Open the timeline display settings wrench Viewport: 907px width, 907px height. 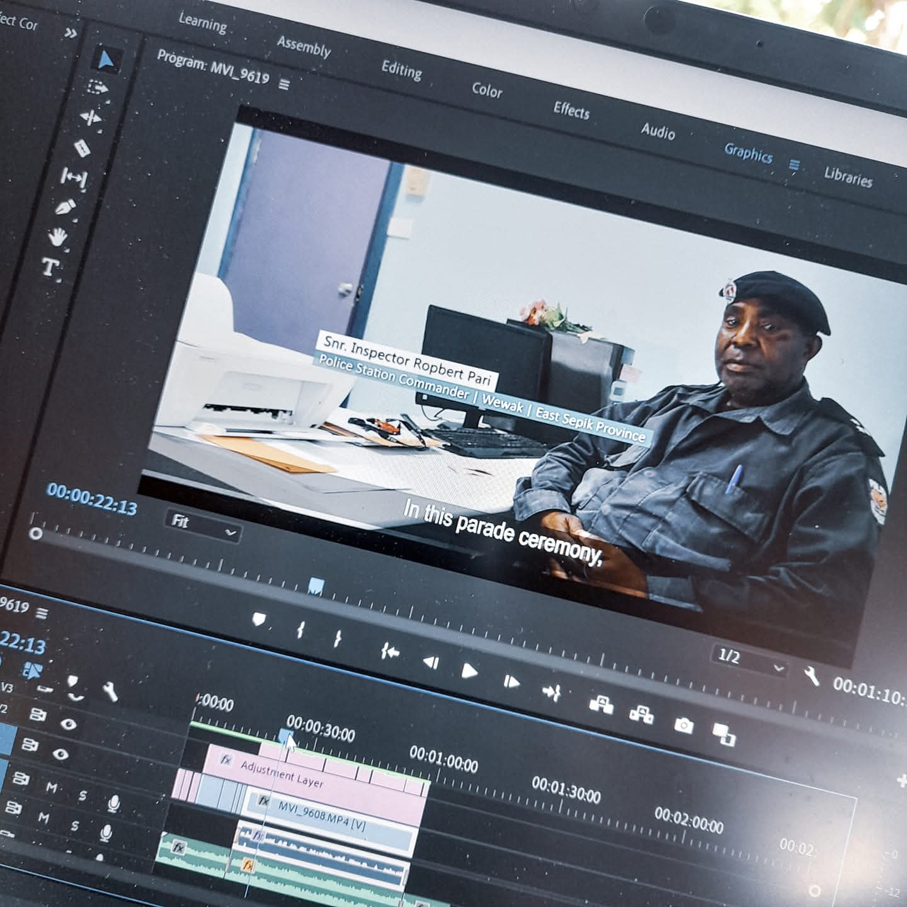pos(110,692)
